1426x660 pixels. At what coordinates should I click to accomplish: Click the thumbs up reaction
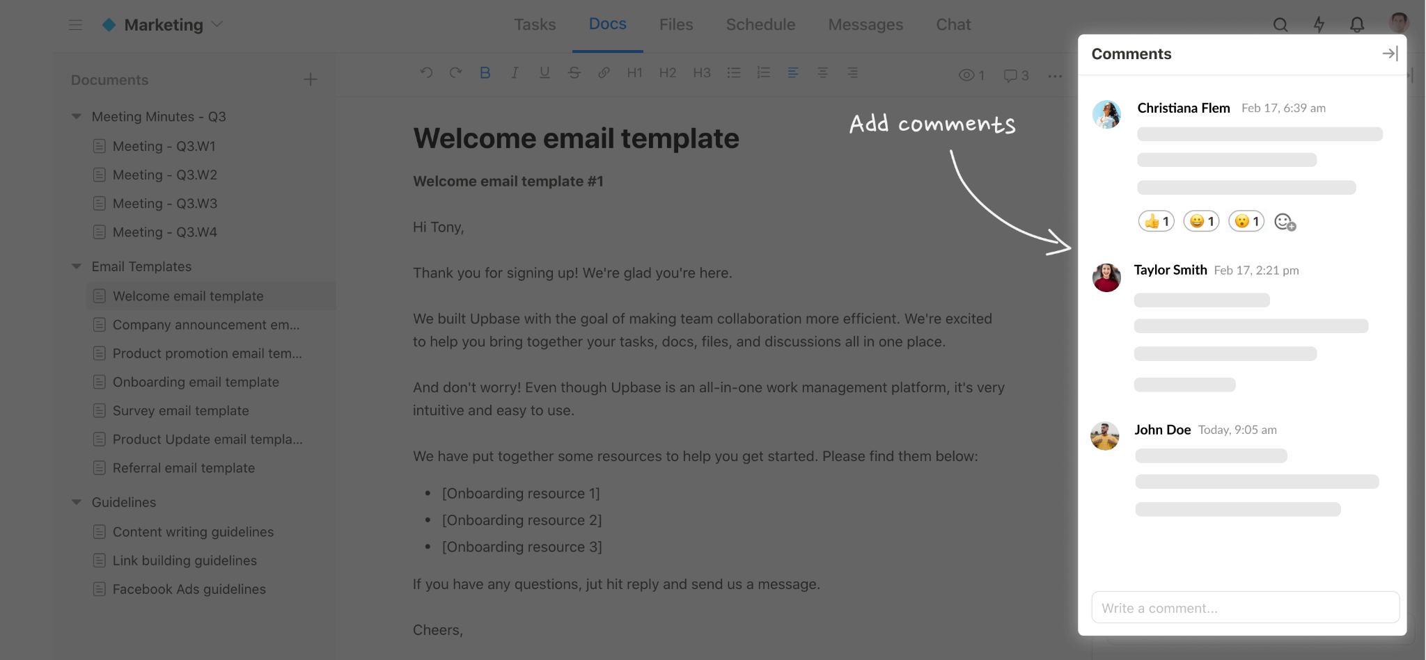coord(1157,221)
